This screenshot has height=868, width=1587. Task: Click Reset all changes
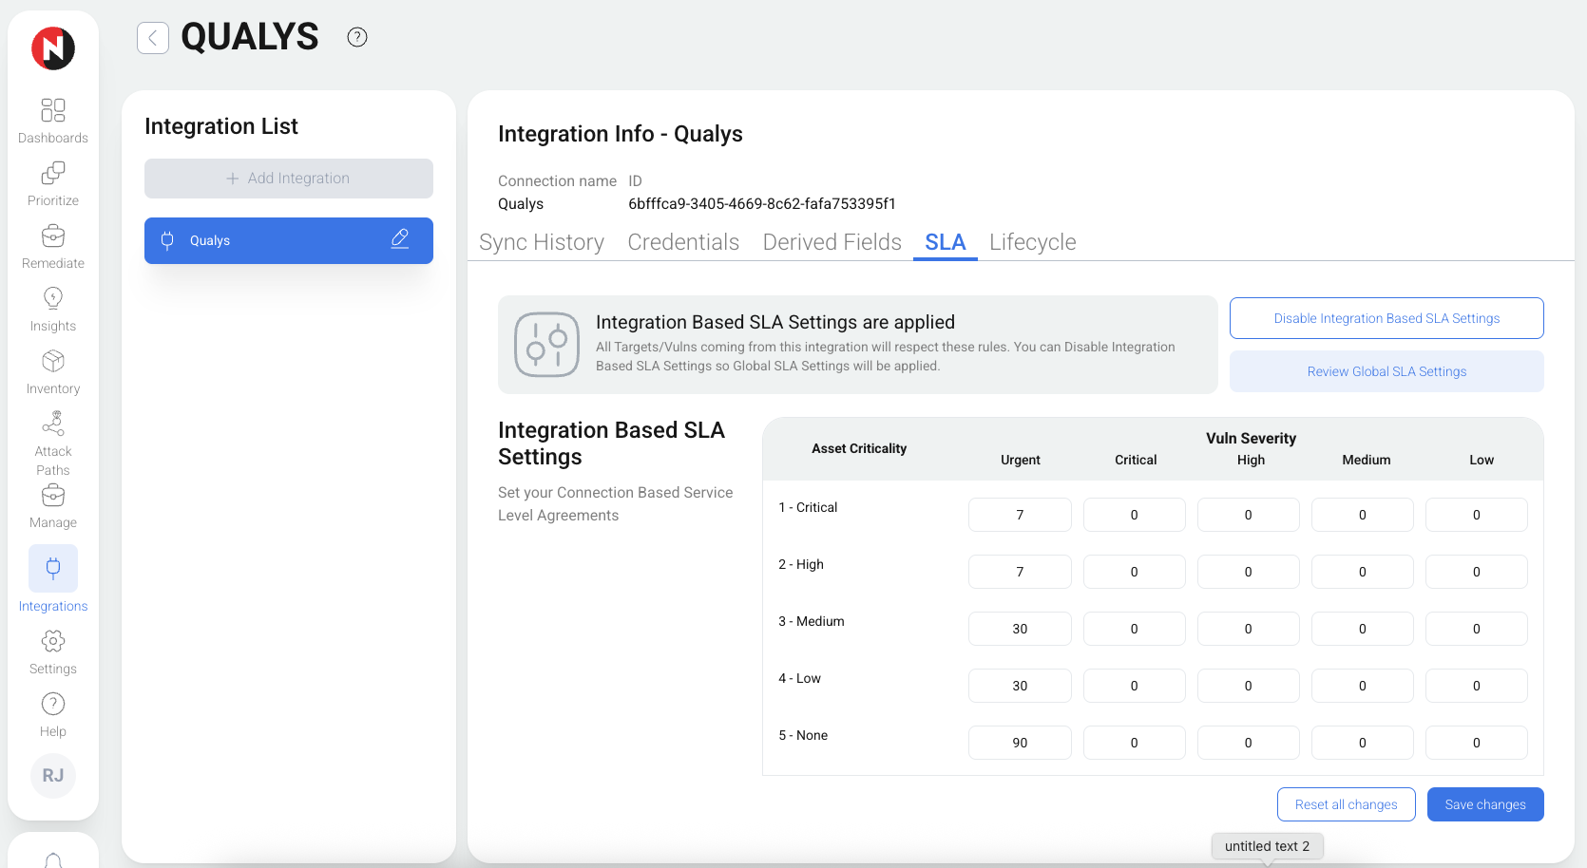pos(1347,804)
